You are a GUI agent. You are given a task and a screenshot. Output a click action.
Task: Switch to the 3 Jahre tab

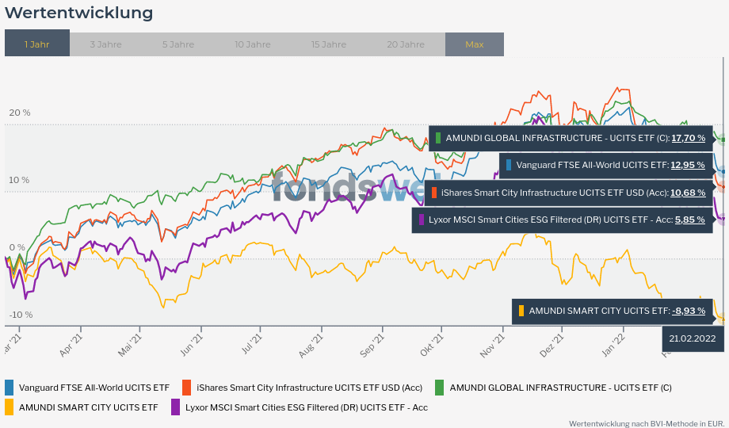click(105, 44)
